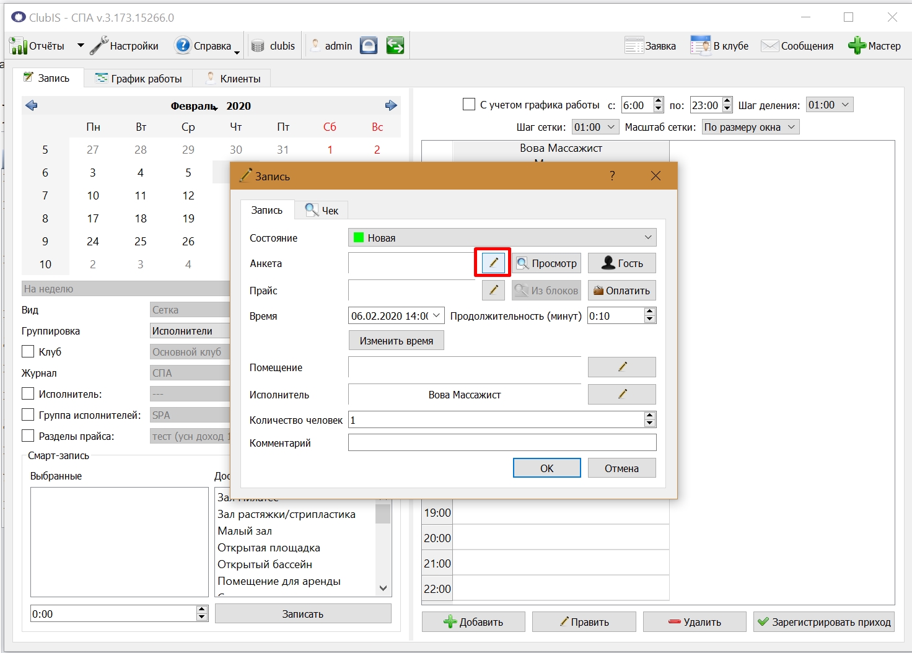This screenshot has width=912, height=653.
Task: Open Настройки settings wrench icon
Action: (x=99, y=45)
